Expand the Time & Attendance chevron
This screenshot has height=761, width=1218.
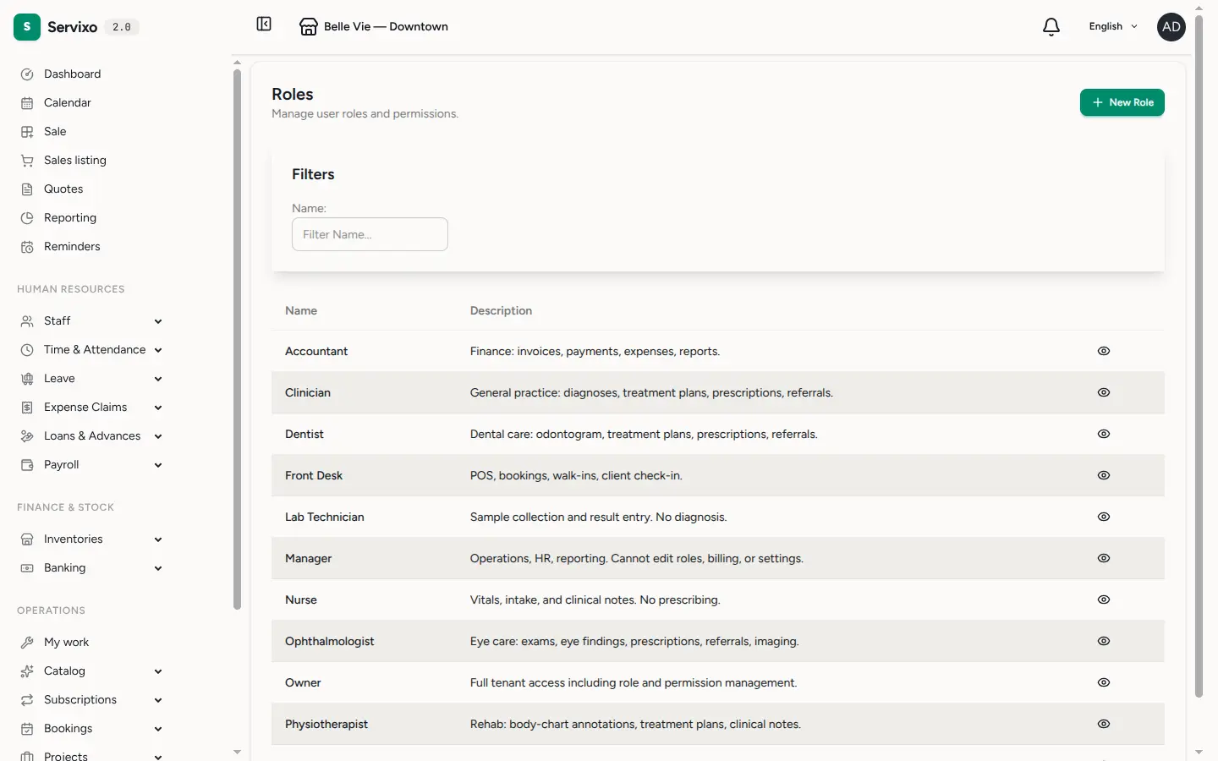click(158, 350)
